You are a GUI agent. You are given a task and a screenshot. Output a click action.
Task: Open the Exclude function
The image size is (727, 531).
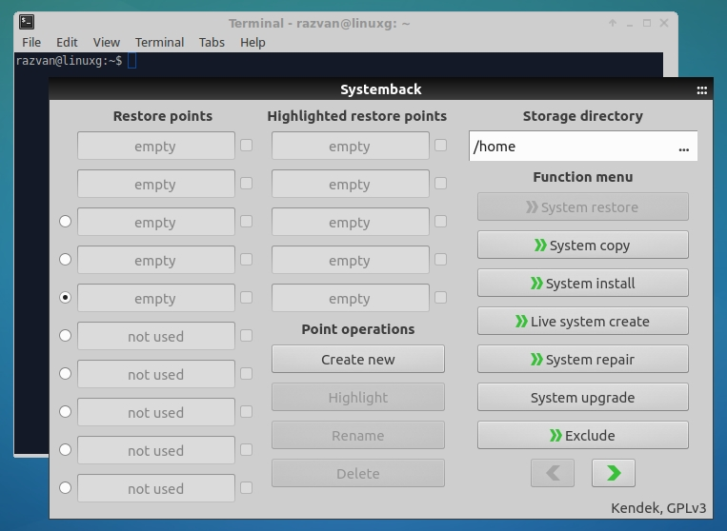583,435
